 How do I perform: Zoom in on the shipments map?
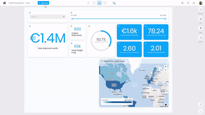tap(166, 66)
